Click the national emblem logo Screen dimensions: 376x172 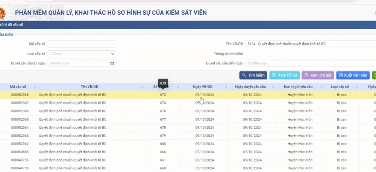pos(2,14)
